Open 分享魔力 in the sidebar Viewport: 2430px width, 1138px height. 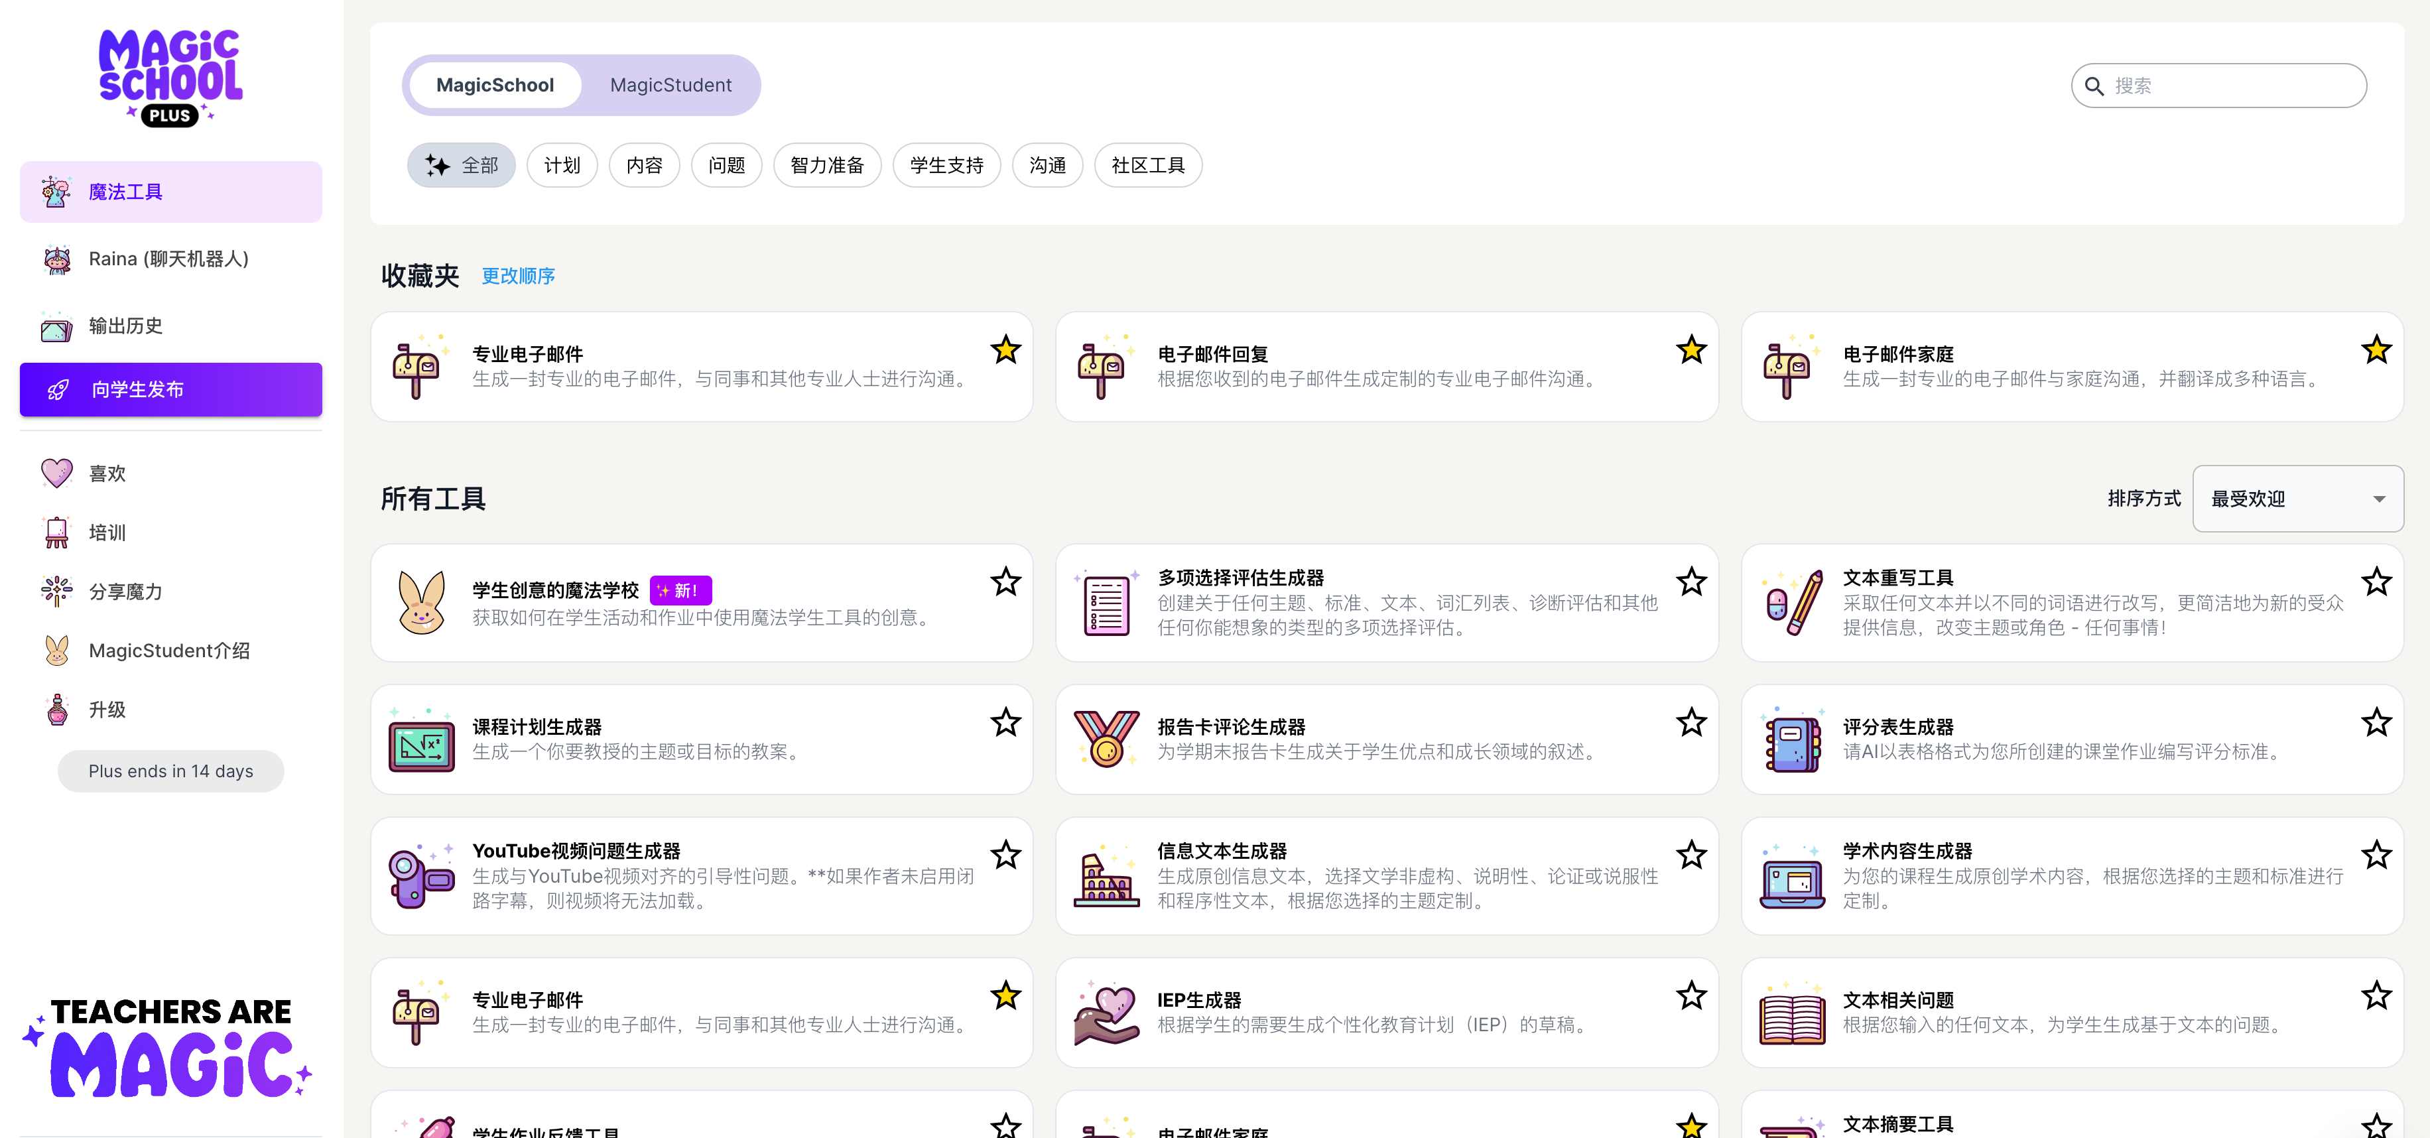click(x=170, y=592)
